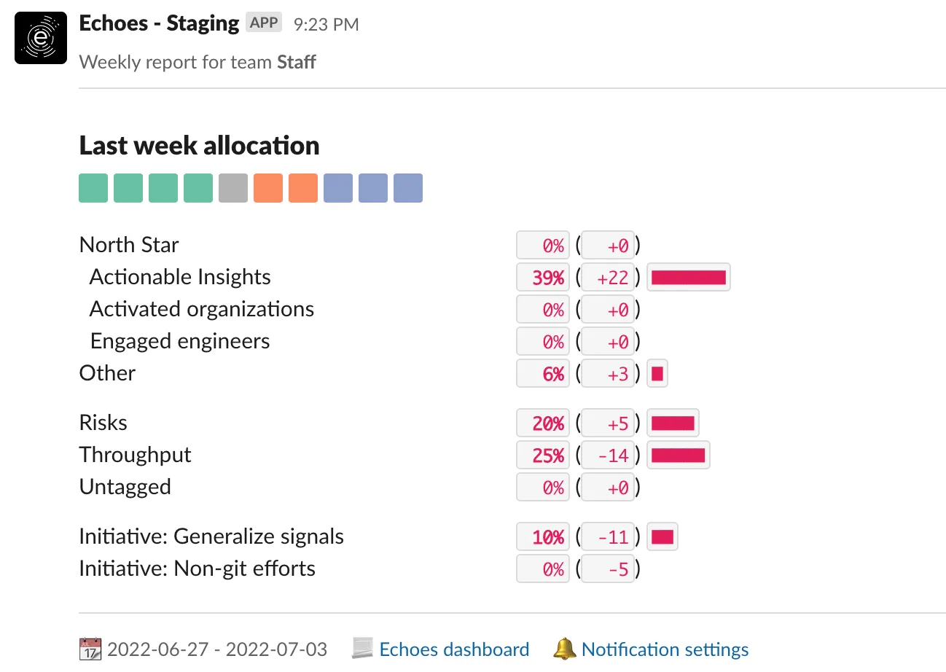Click the first green allocation square
Image resolution: width=946 pixels, height=672 pixels.
(x=93, y=188)
